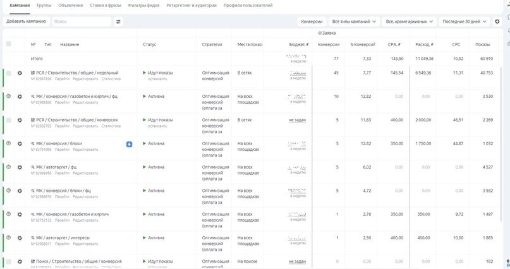Expand the "Все типы кампаний" dropdown
This screenshot has height=269, width=510.
(355, 21)
